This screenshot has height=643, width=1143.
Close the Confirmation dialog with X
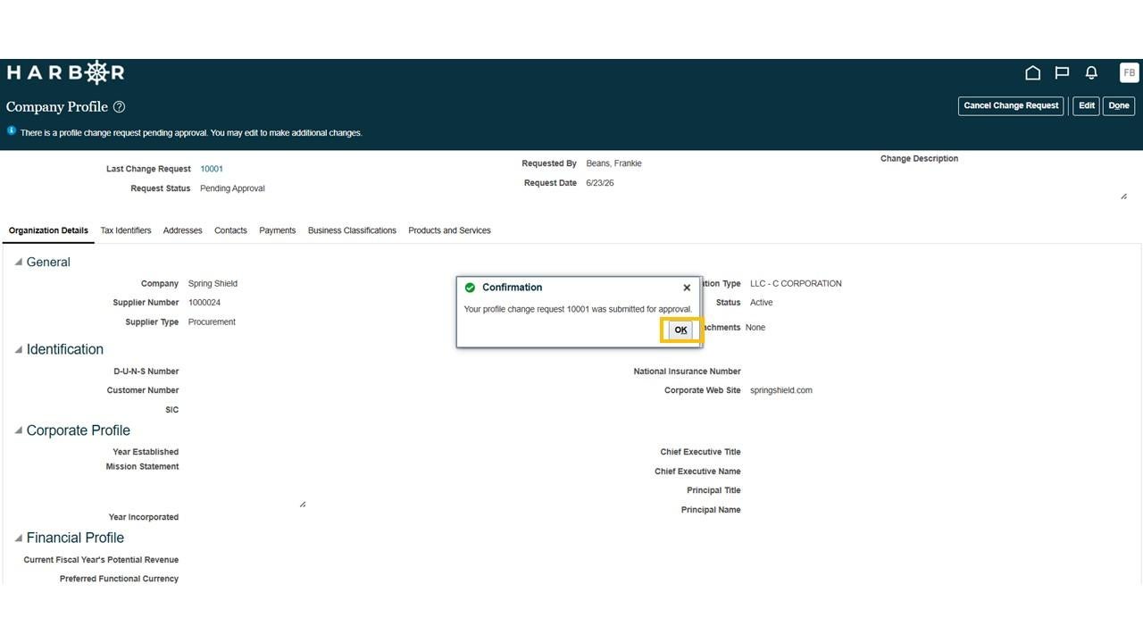(x=686, y=288)
